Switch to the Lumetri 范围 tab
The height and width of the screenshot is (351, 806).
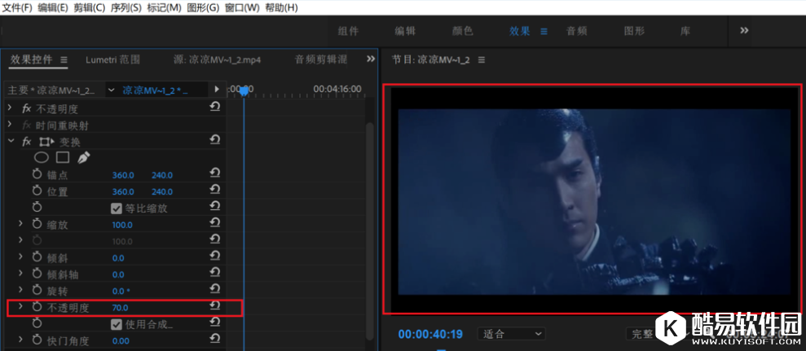pos(112,59)
